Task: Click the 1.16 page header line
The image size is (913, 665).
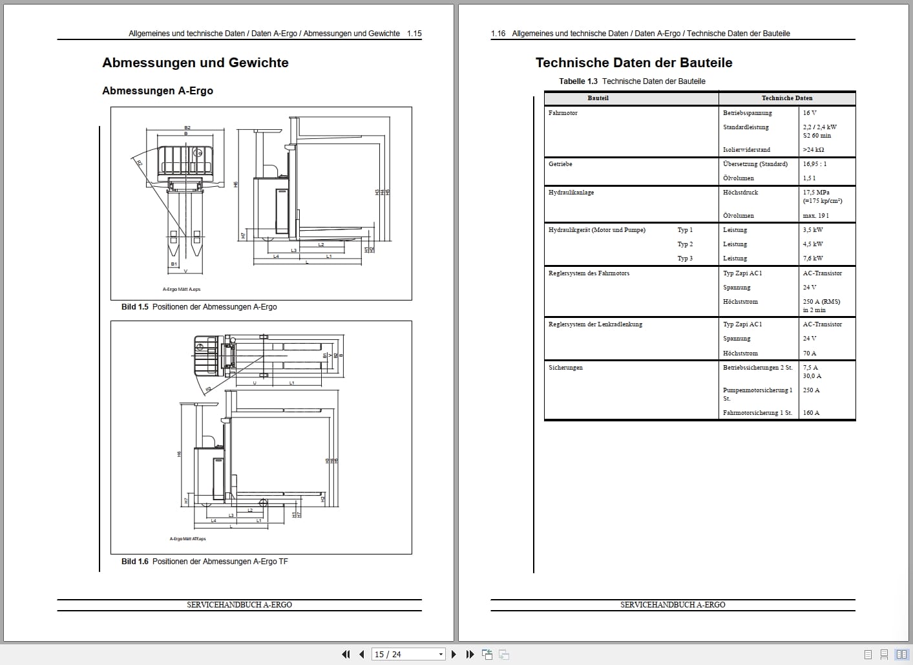Action: click(x=641, y=33)
